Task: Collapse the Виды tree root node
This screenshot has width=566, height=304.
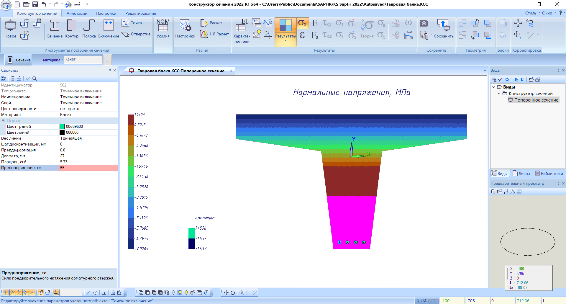Action: [494, 87]
